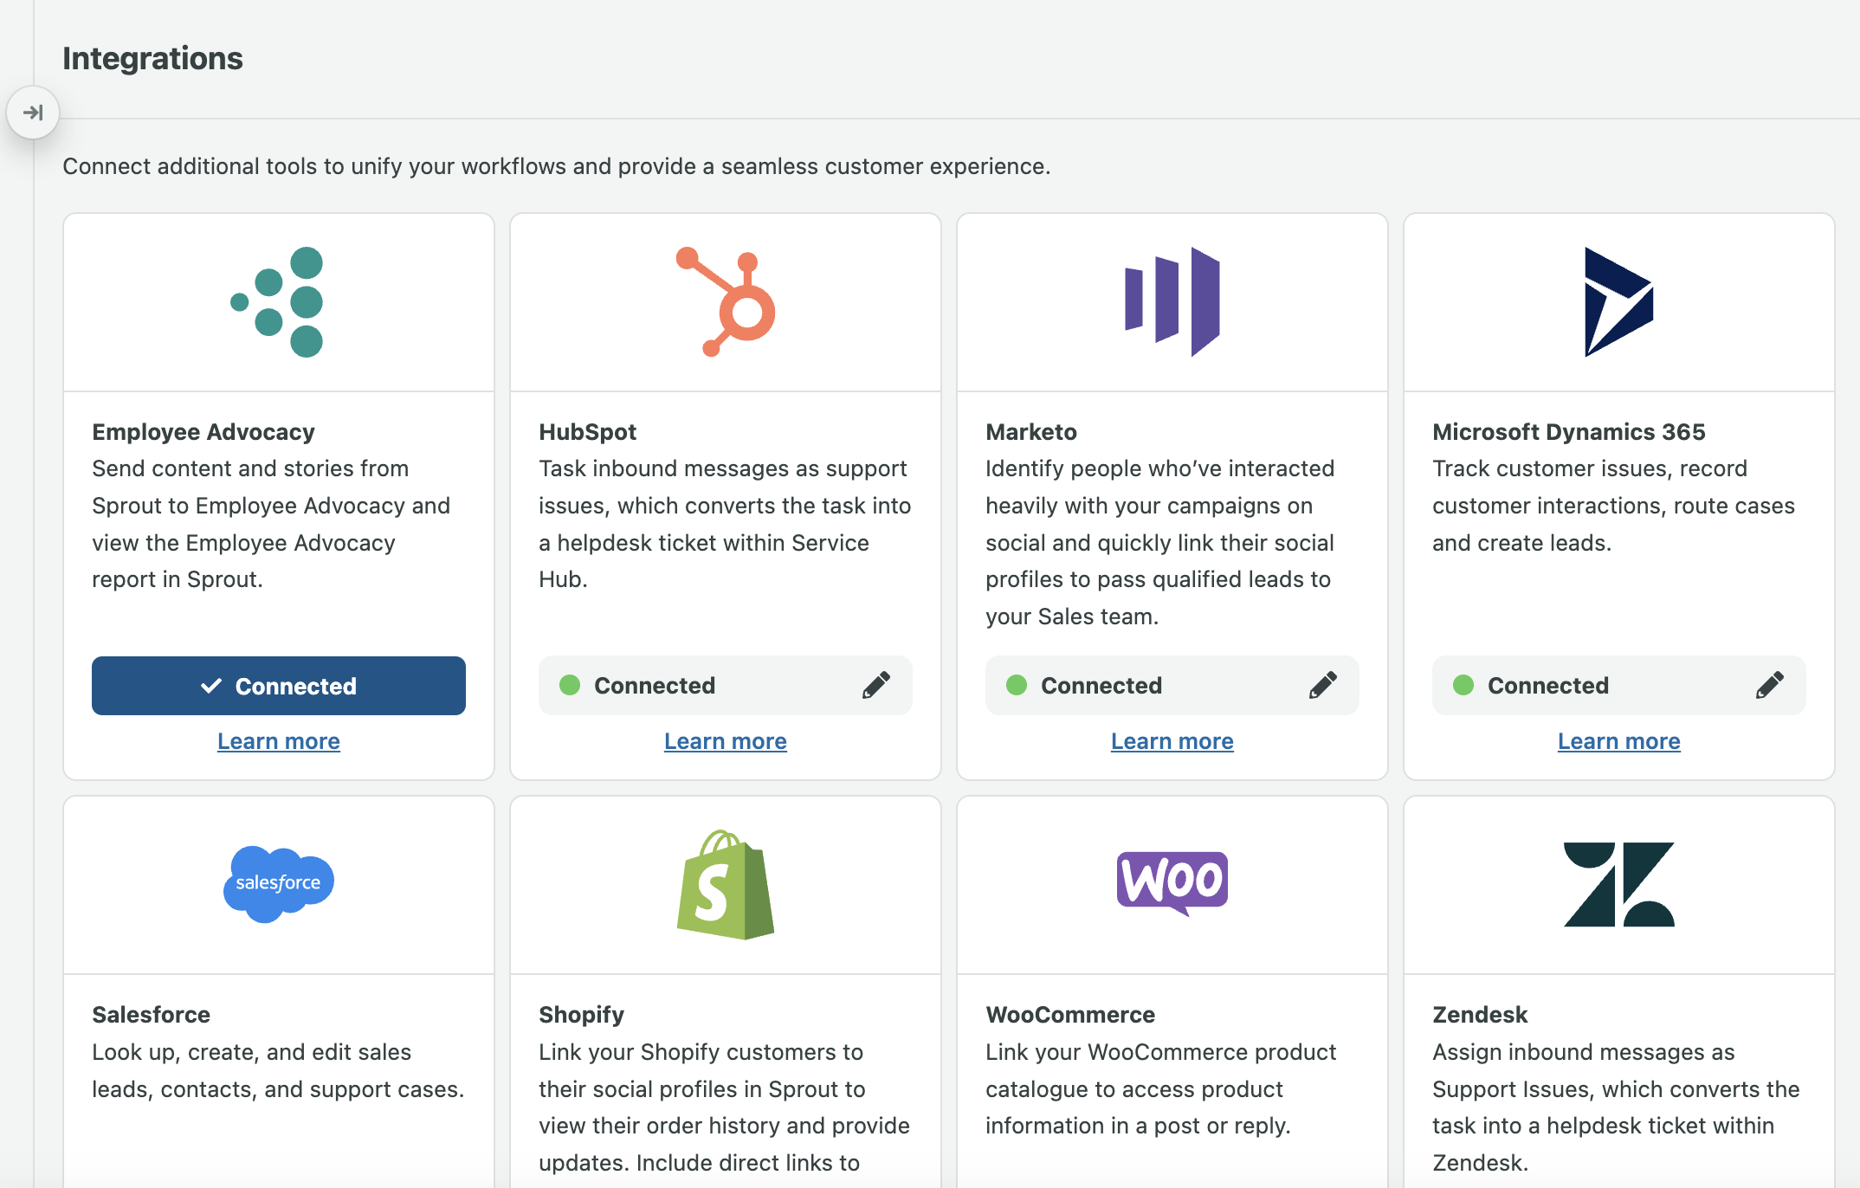Screen dimensions: 1860x1188
Task: Select the Employee Advocacy card title
Action: click(x=203, y=431)
